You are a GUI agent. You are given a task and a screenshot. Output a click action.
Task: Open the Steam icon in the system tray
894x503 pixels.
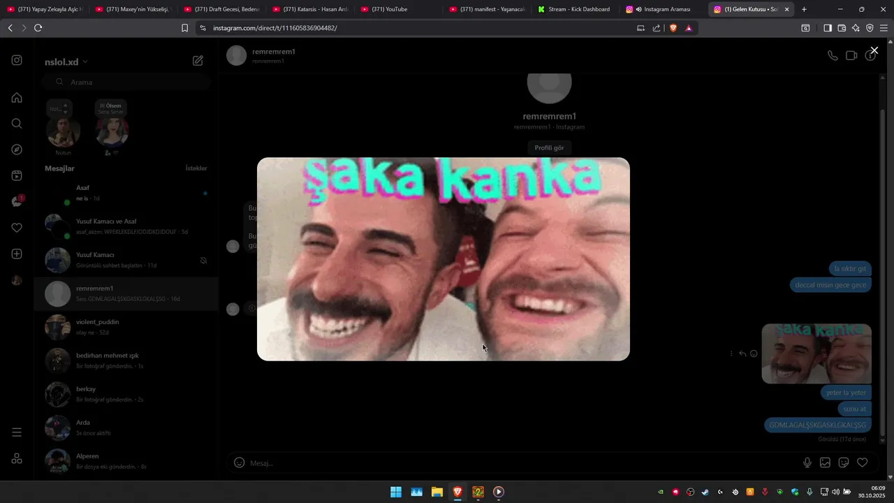(705, 492)
